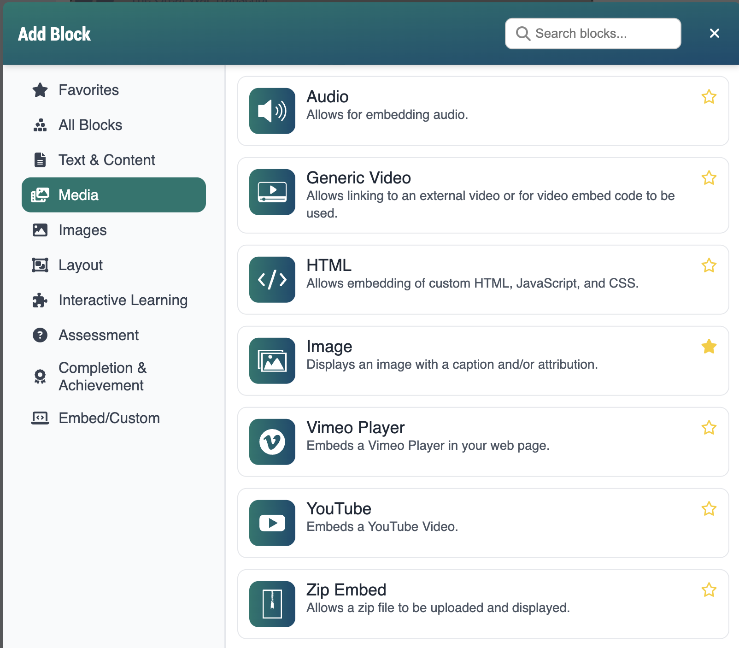This screenshot has width=739, height=648.
Task: Close the Add Block dialog
Action: 715,33
